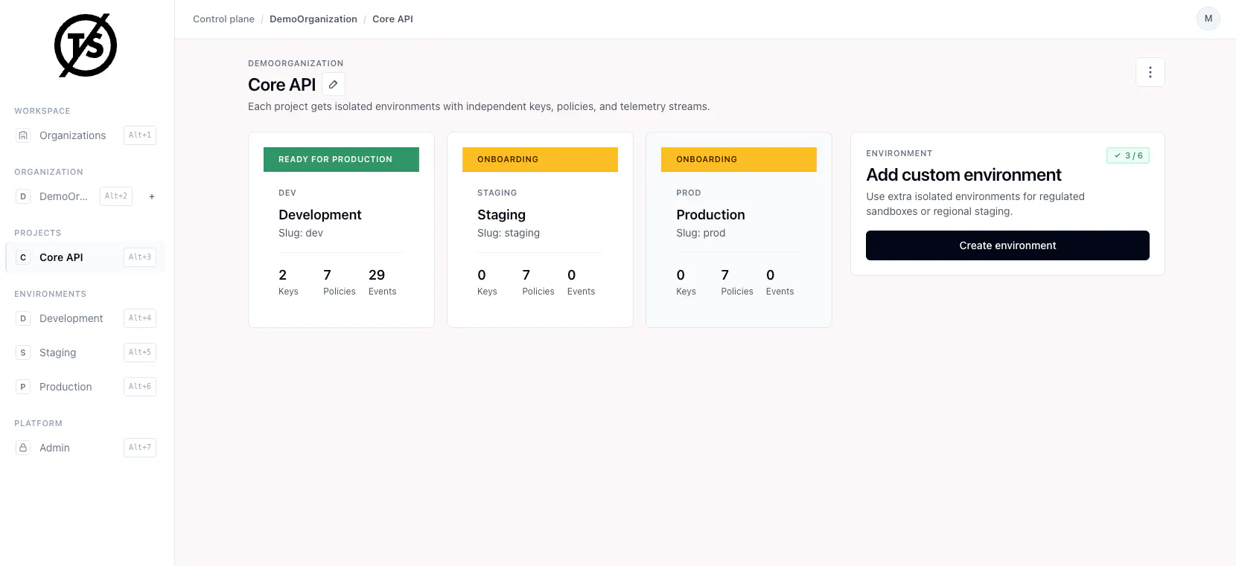
Task: Go to Production environment in sidebar
Action: (85, 387)
